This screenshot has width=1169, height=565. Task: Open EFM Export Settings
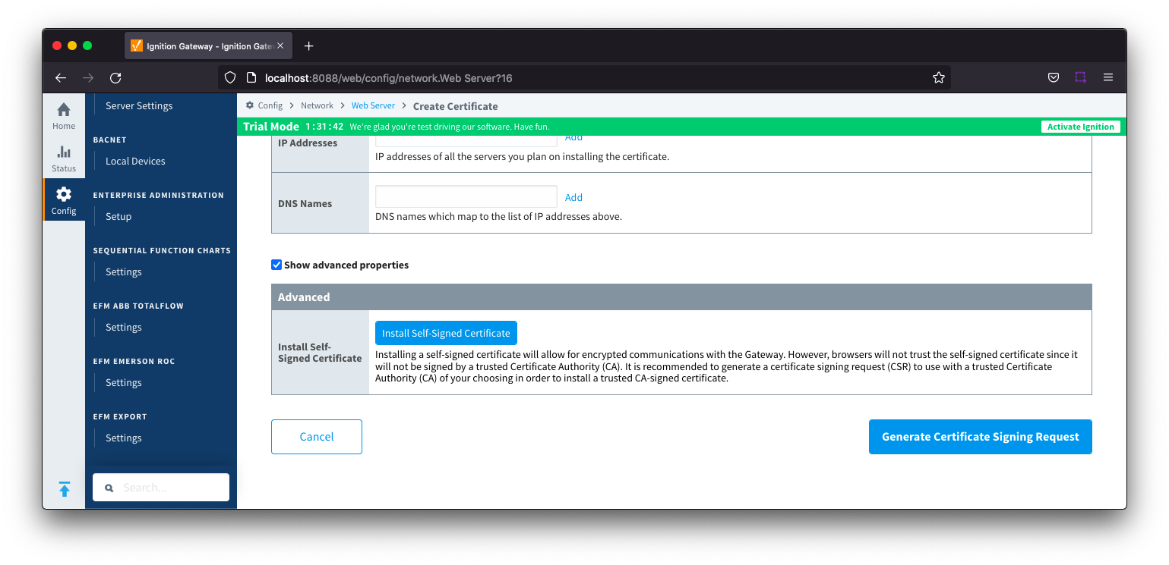tap(124, 438)
